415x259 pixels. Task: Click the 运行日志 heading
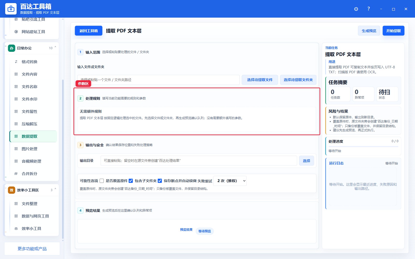[x=336, y=163]
